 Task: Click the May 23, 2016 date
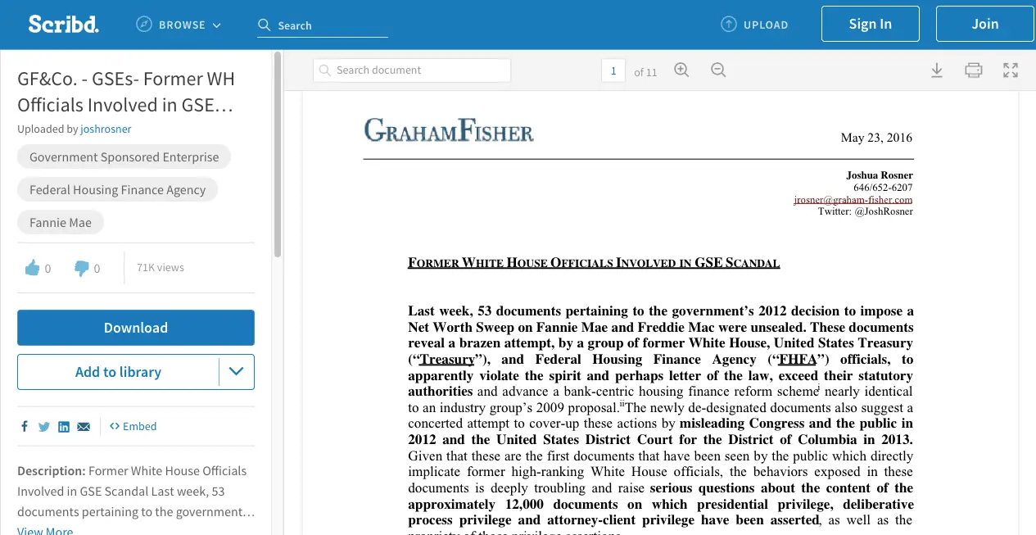pos(876,138)
